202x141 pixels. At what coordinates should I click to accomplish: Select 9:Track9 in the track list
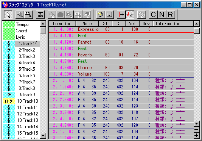click(x=27, y=95)
